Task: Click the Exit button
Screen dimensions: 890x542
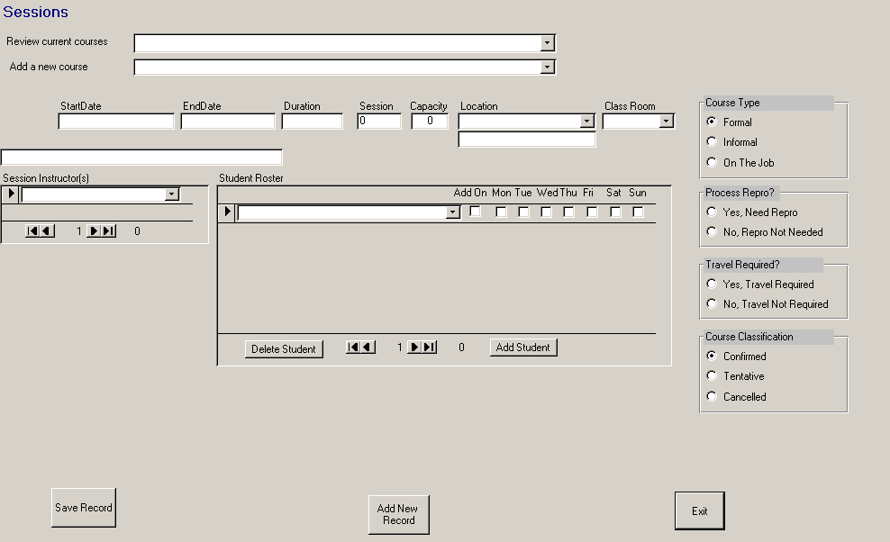Action: [699, 511]
